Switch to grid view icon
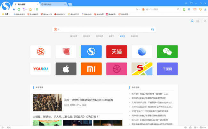 [197, 21]
